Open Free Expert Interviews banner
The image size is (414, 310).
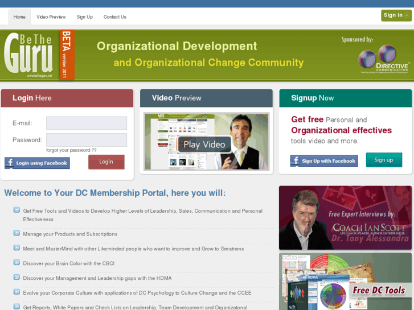click(x=345, y=218)
